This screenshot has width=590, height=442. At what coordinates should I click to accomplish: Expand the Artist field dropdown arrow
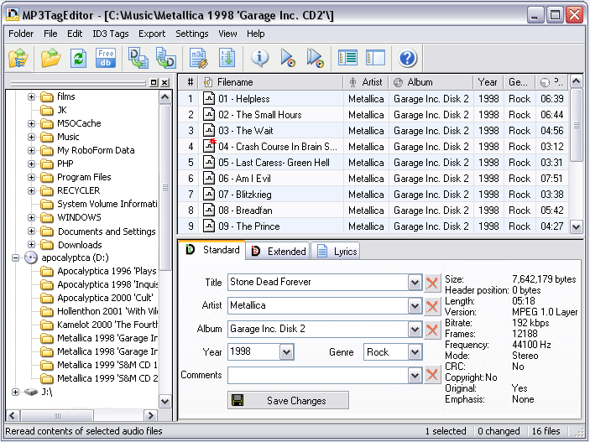coord(415,306)
